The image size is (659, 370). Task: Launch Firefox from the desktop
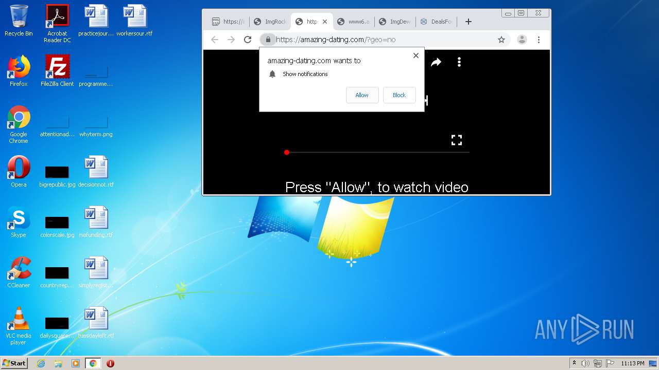point(19,71)
